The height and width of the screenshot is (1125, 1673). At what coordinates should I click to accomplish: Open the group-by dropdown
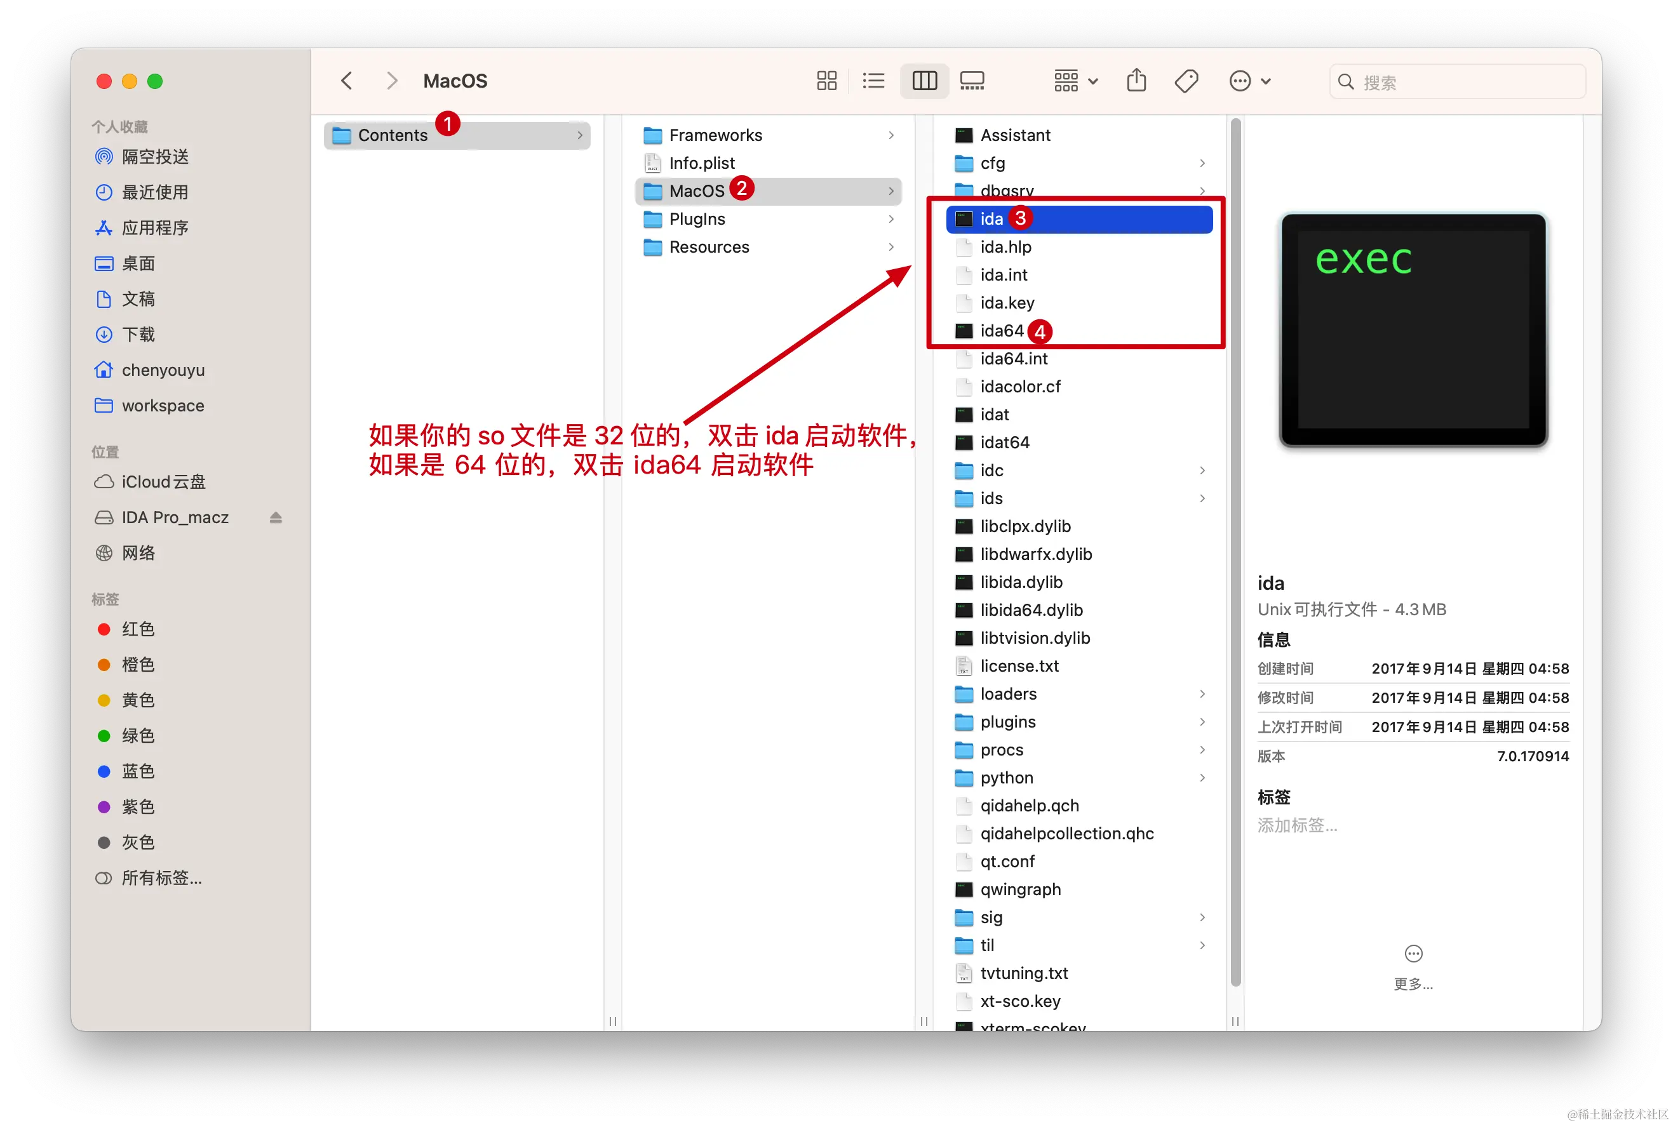[1075, 81]
